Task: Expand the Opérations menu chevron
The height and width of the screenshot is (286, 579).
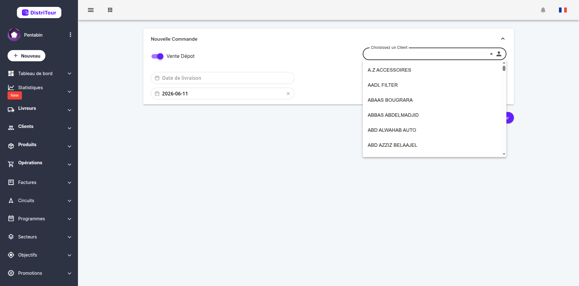Action: point(69,164)
